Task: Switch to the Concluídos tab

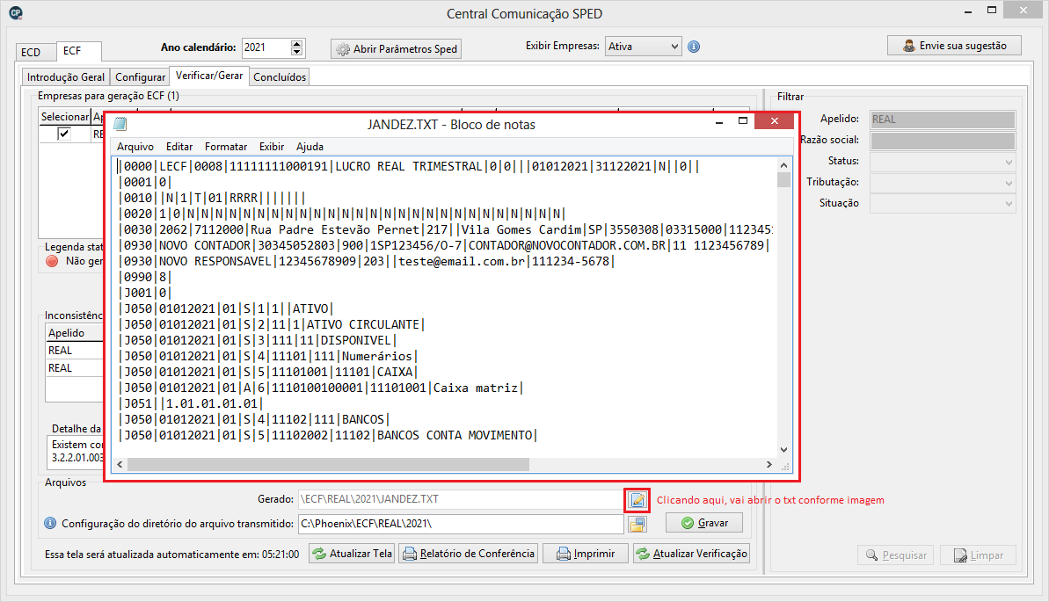Action: [x=280, y=77]
